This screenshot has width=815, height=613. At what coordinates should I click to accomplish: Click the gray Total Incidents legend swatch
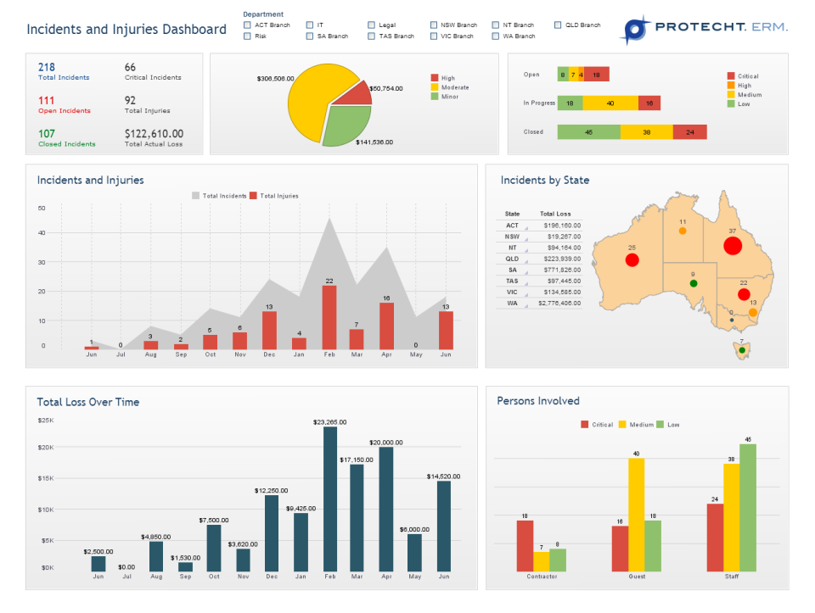click(x=195, y=196)
